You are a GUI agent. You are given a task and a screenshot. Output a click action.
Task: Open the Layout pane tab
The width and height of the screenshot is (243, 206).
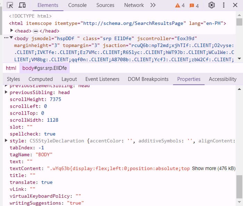click(69, 79)
